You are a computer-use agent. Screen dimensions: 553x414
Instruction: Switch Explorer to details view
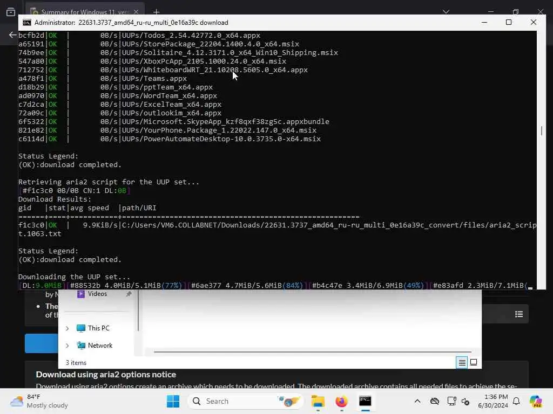(x=462, y=362)
